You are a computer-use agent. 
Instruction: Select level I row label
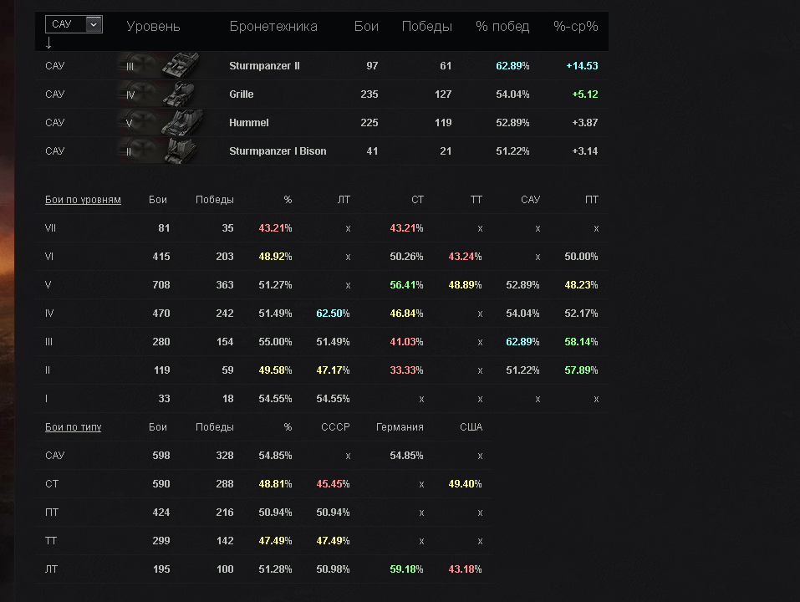[47, 400]
